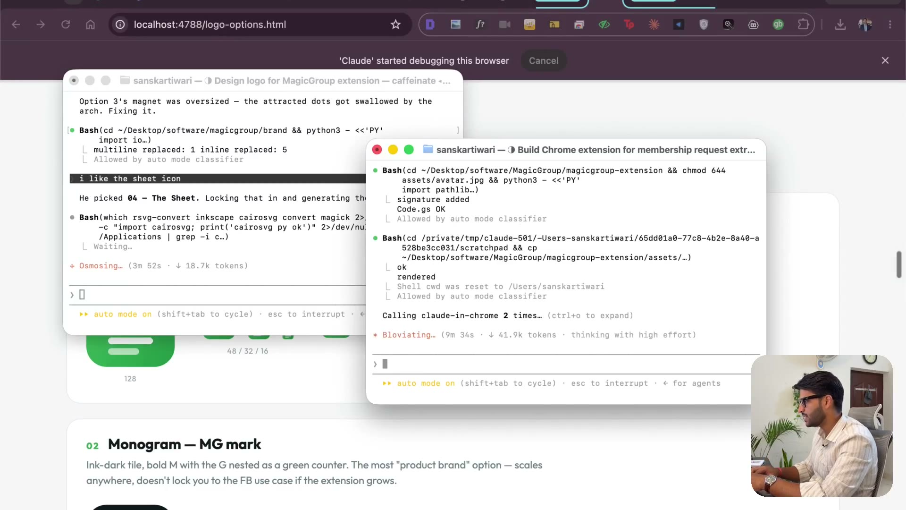906x510 pixels.
Task: Click the 'Code.gs OK' output line
Action: coord(421,209)
